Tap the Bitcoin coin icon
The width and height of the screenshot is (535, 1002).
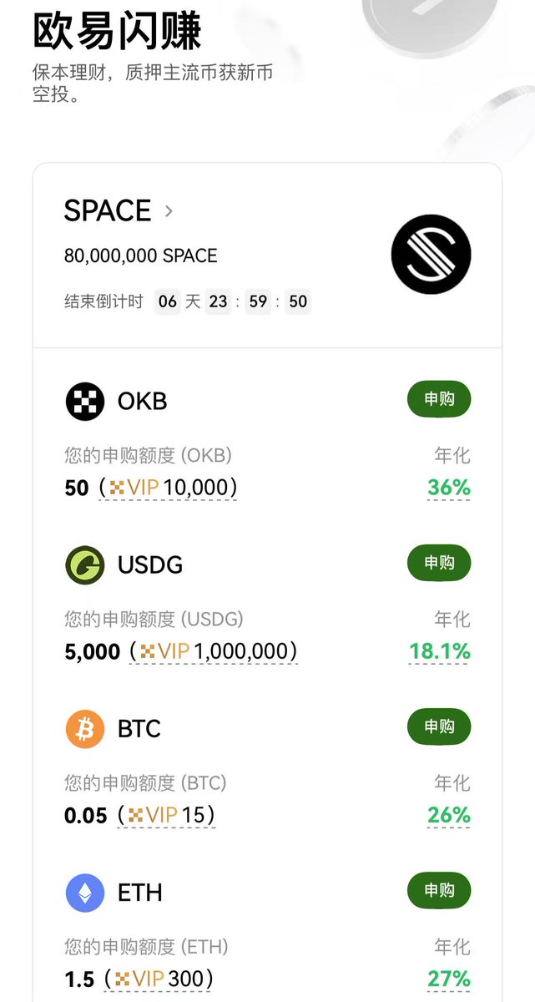(85, 728)
